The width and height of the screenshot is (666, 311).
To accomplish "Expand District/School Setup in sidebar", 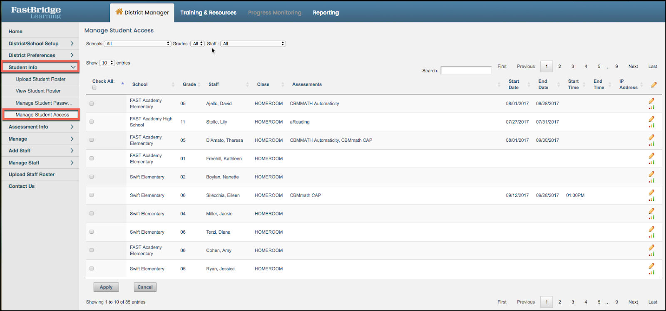I will coord(40,43).
